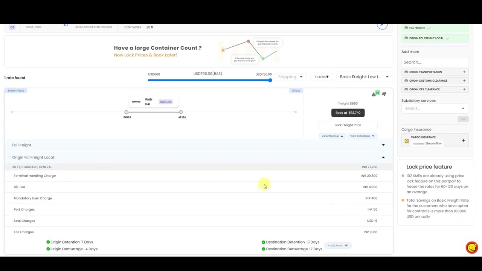Click the edit pencil icon near search summary

click(382, 25)
